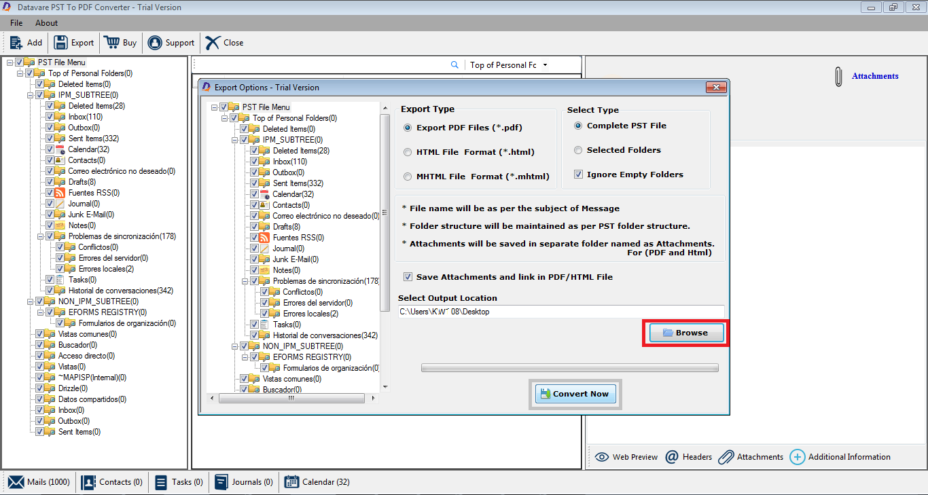The height and width of the screenshot is (495, 928).
Task: Select MHTML File Format (*.mhtml) option
Action: click(408, 177)
